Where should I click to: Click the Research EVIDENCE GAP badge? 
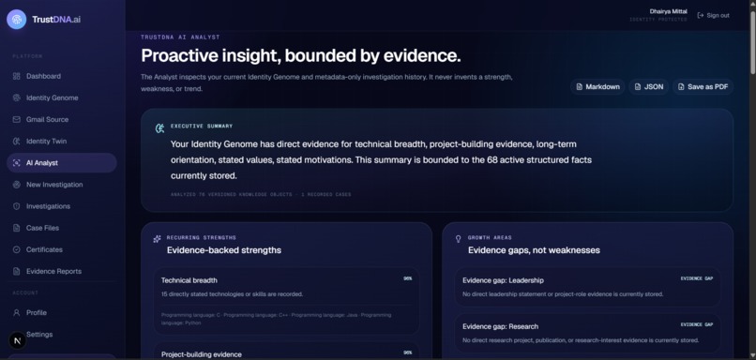[x=697, y=324]
